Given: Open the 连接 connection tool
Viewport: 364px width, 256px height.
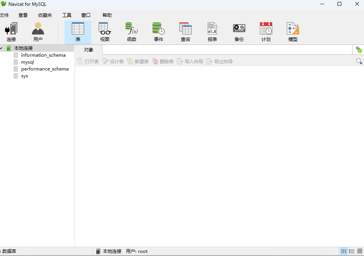Looking at the screenshot, I should point(11,32).
